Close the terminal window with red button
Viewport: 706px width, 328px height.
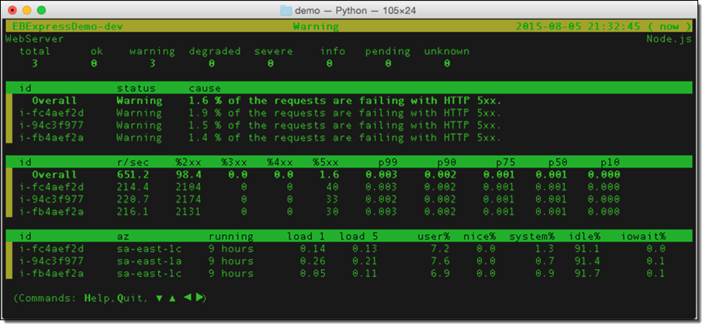(x=12, y=11)
